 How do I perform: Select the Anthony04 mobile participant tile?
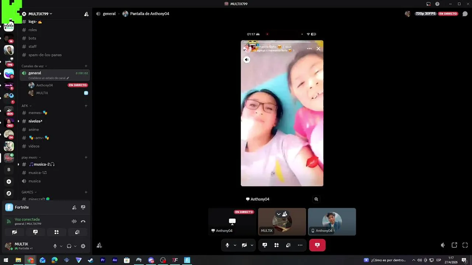pos(332,222)
